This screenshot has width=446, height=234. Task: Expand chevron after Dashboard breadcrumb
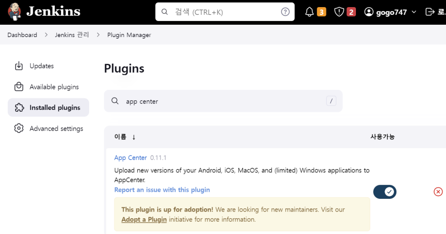click(46, 35)
